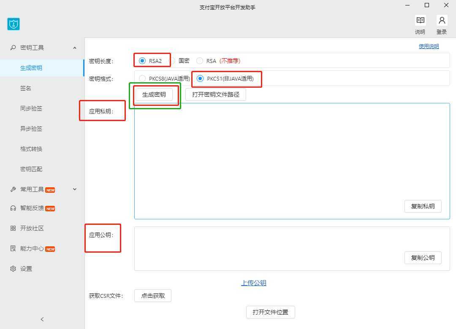This screenshot has height=329, width=456.
Task: Click the NEW badge beside 智能反馈
Action: click(50, 209)
